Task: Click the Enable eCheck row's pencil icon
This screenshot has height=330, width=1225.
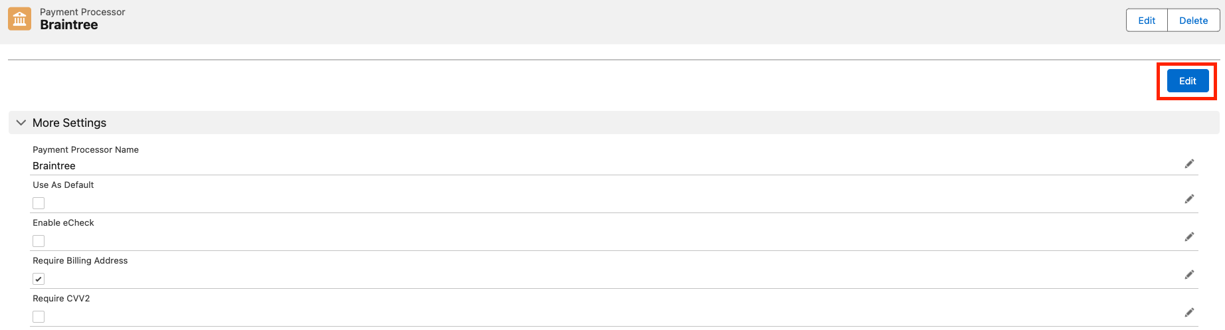Action: tap(1189, 237)
